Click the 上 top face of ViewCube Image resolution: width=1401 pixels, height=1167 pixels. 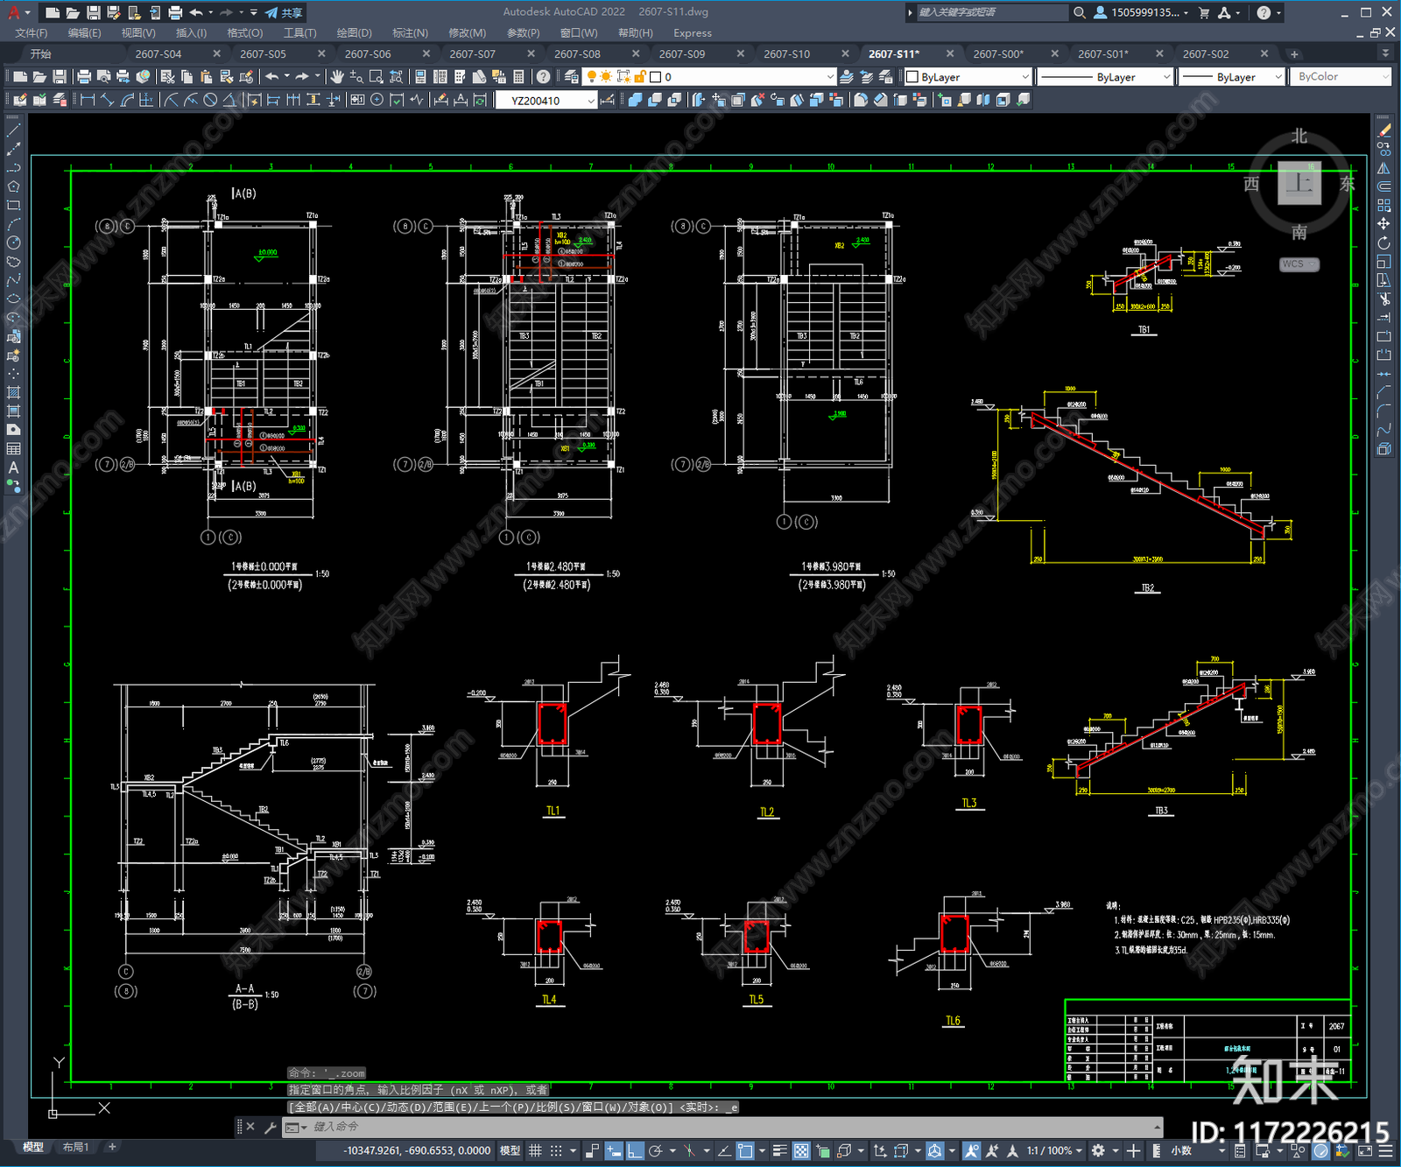(1299, 183)
